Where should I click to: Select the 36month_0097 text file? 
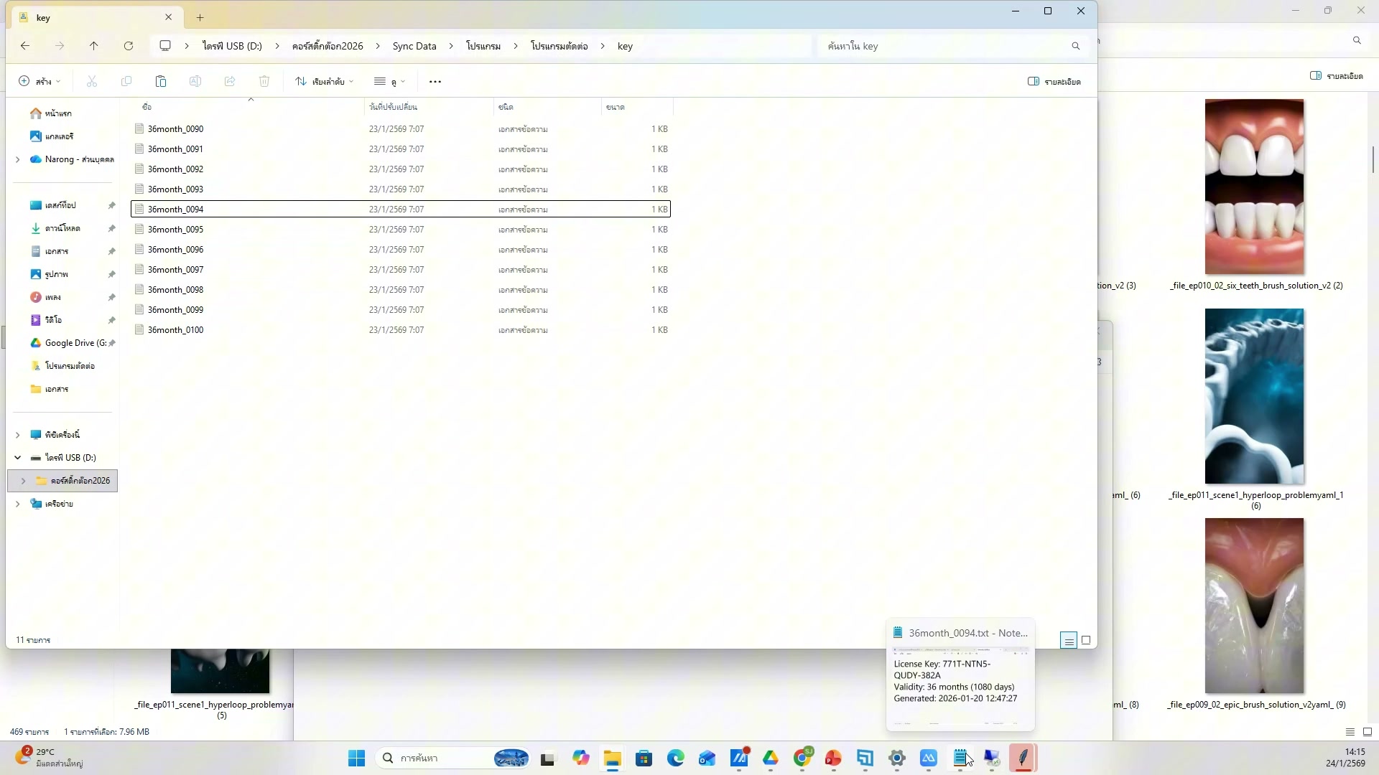coord(176,270)
